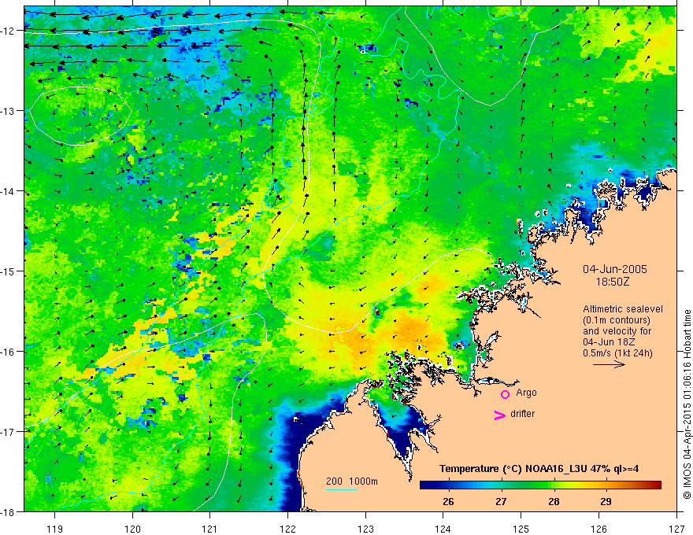The width and height of the screenshot is (693, 535).
Task: Click the longitude axis label 122
Action: [x=287, y=529]
